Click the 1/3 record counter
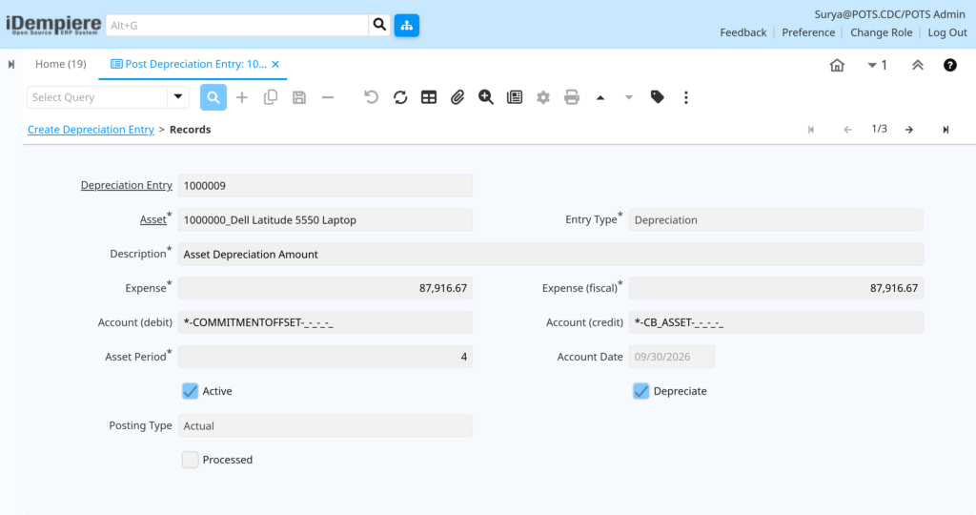 click(879, 129)
